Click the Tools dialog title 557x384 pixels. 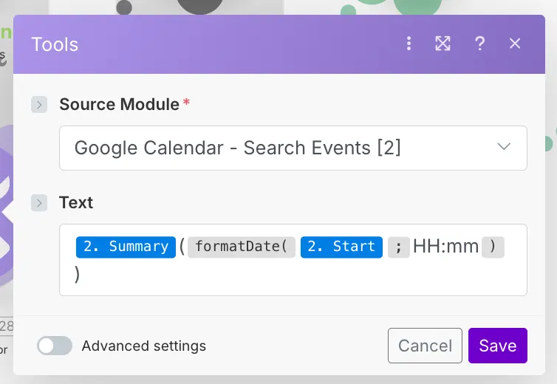(55, 44)
